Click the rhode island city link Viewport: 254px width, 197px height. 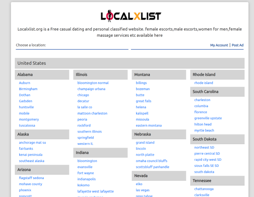[204, 83]
